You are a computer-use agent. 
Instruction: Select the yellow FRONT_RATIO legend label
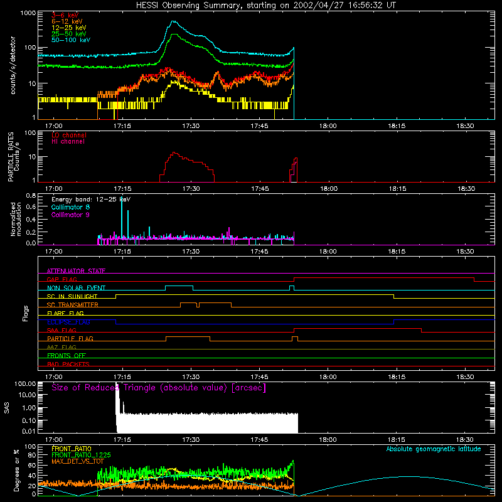pyautogui.click(x=72, y=449)
